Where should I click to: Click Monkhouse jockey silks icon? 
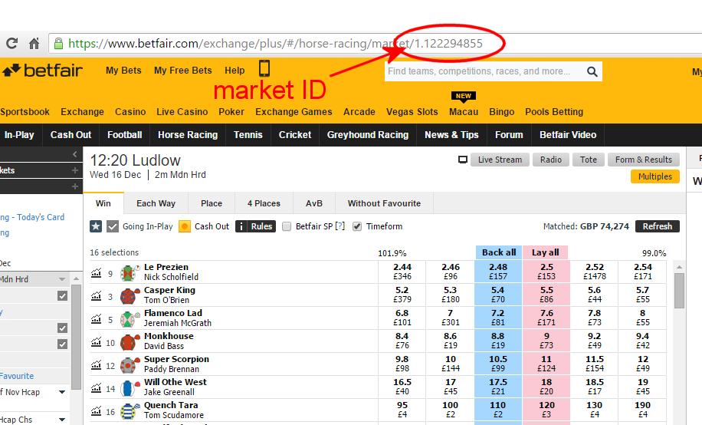pyautogui.click(x=129, y=342)
